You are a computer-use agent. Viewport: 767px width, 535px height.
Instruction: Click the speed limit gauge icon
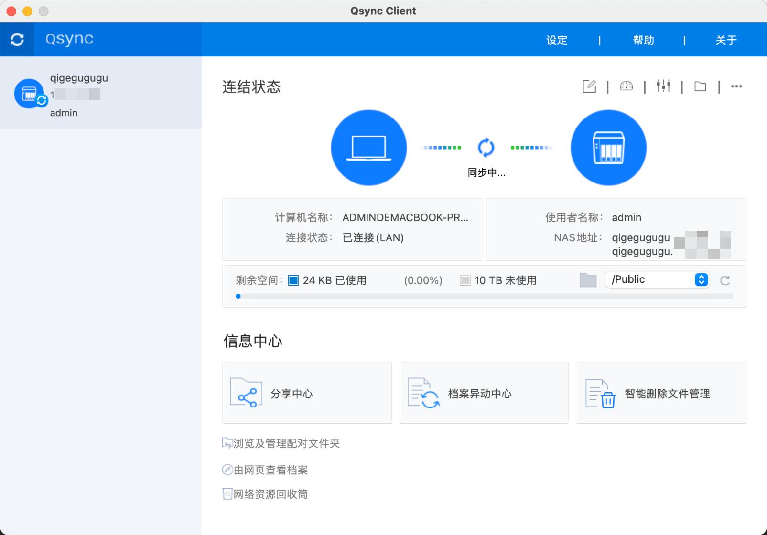[627, 86]
